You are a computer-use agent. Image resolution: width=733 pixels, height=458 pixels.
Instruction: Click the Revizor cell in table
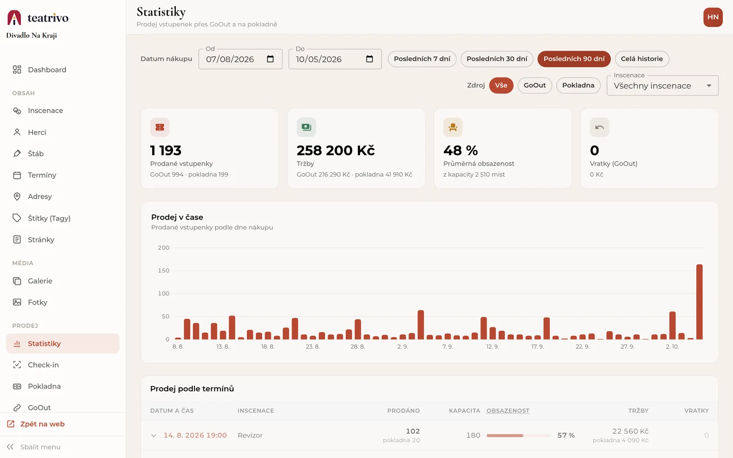tap(250, 436)
